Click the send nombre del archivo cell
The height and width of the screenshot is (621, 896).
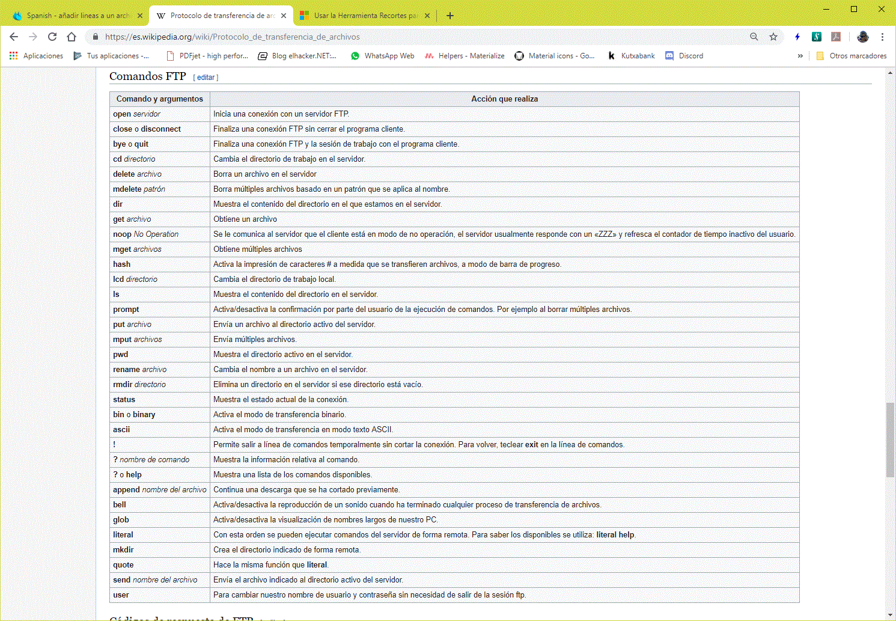click(160, 580)
